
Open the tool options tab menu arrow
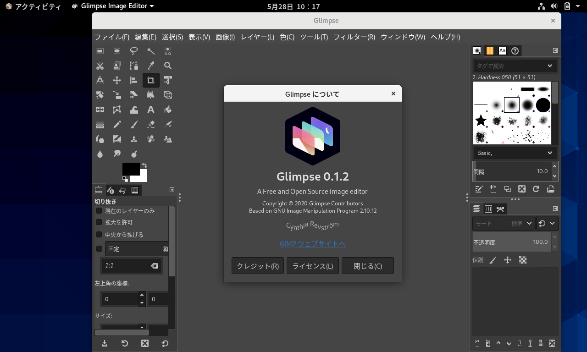[x=172, y=189]
